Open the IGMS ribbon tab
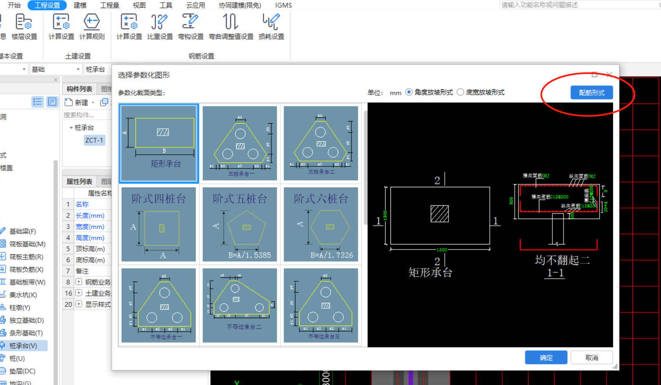The image size is (661, 385). pyautogui.click(x=284, y=5)
